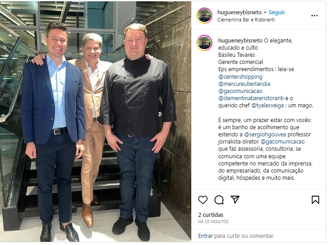
Task: Open the @tyalesveiga chef mention
Action: (x=267, y=106)
